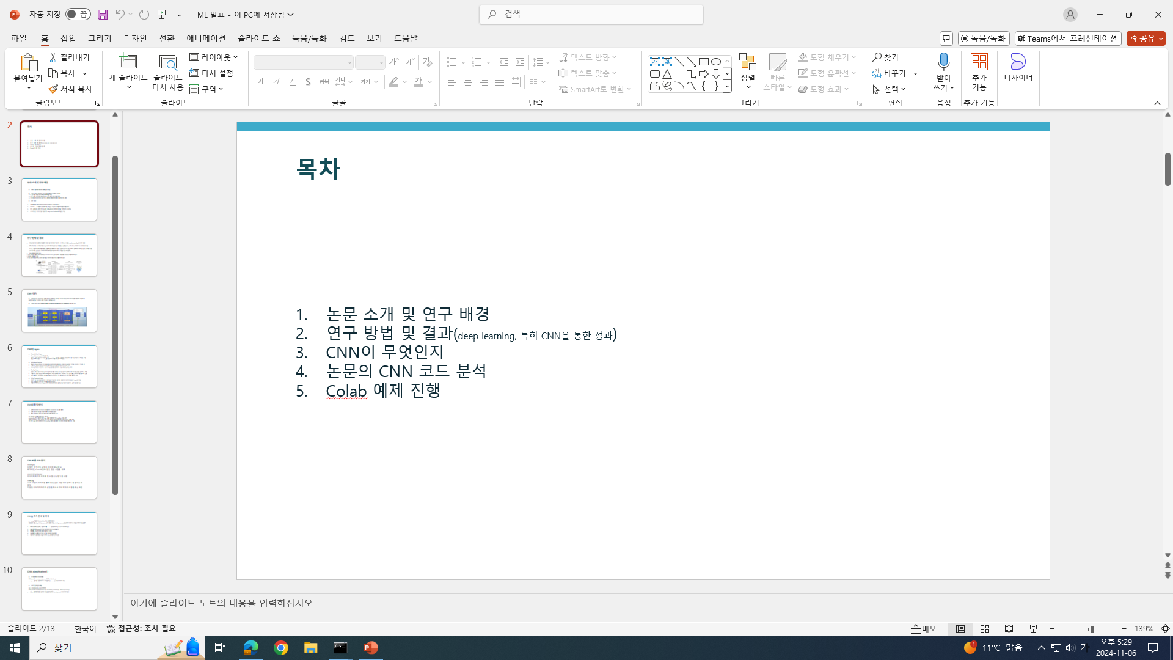Viewport: 1173px width, 660px height.
Task: Click the Dictate microphone icon
Action: click(943, 62)
